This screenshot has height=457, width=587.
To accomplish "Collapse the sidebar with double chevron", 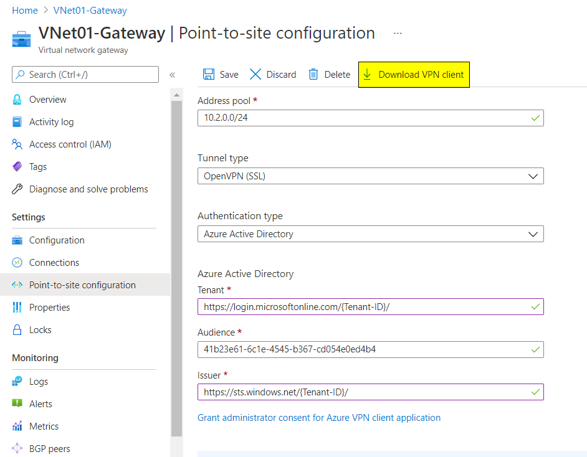I will (172, 75).
